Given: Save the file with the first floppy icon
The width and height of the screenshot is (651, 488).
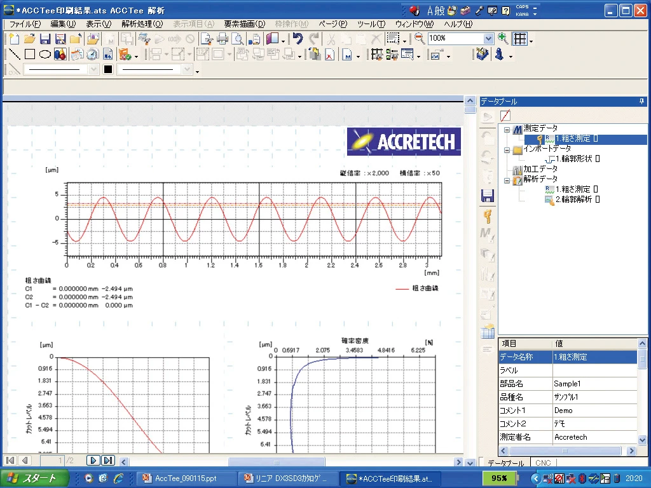Looking at the screenshot, I should click(45, 39).
